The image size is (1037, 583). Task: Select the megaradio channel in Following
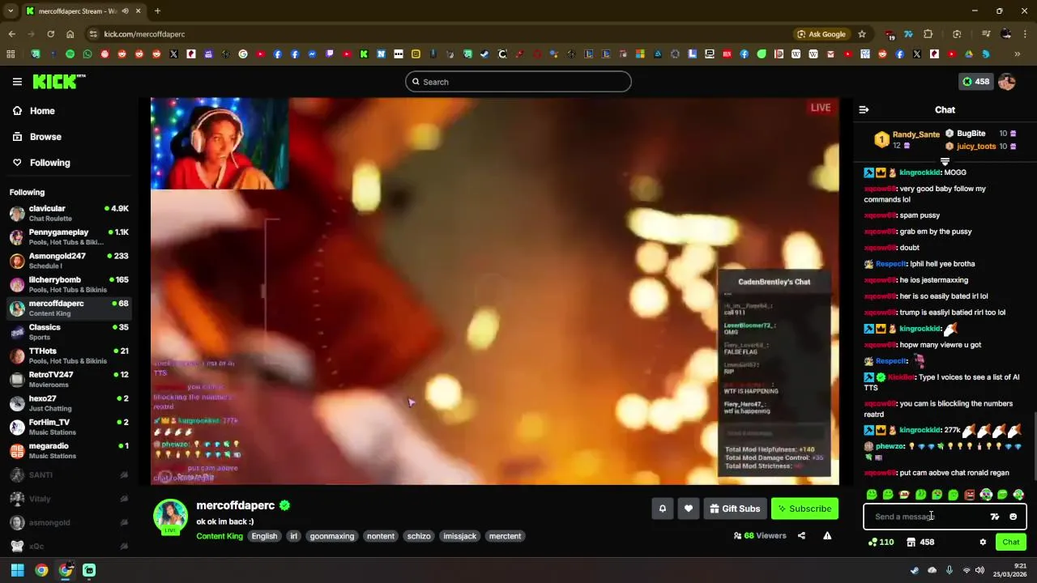69,450
